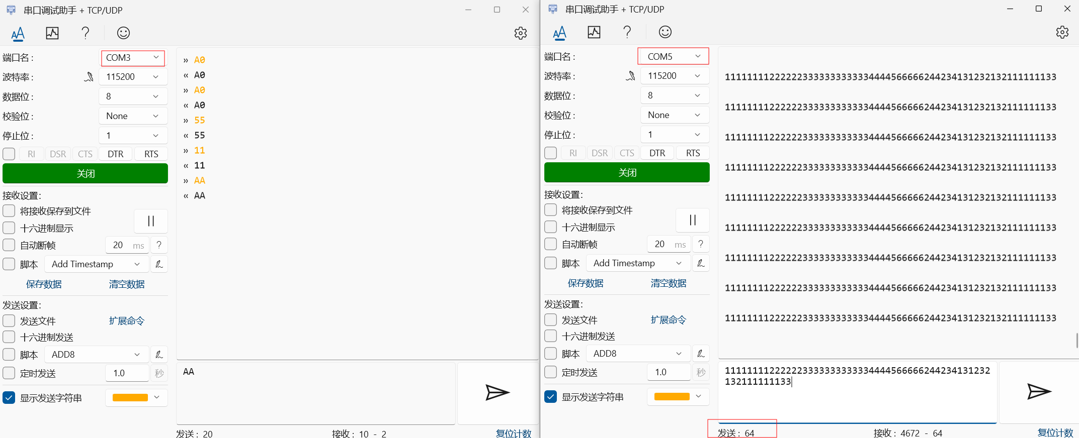Click custom baud rate pen icon in right window
1079x438 pixels.
[630, 76]
